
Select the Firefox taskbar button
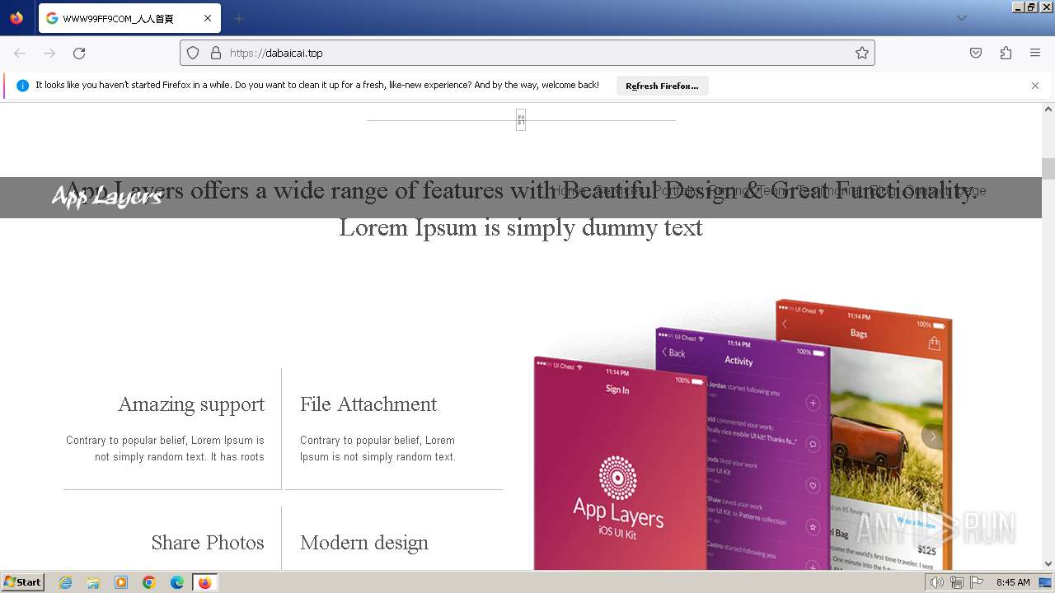pos(204,582)
